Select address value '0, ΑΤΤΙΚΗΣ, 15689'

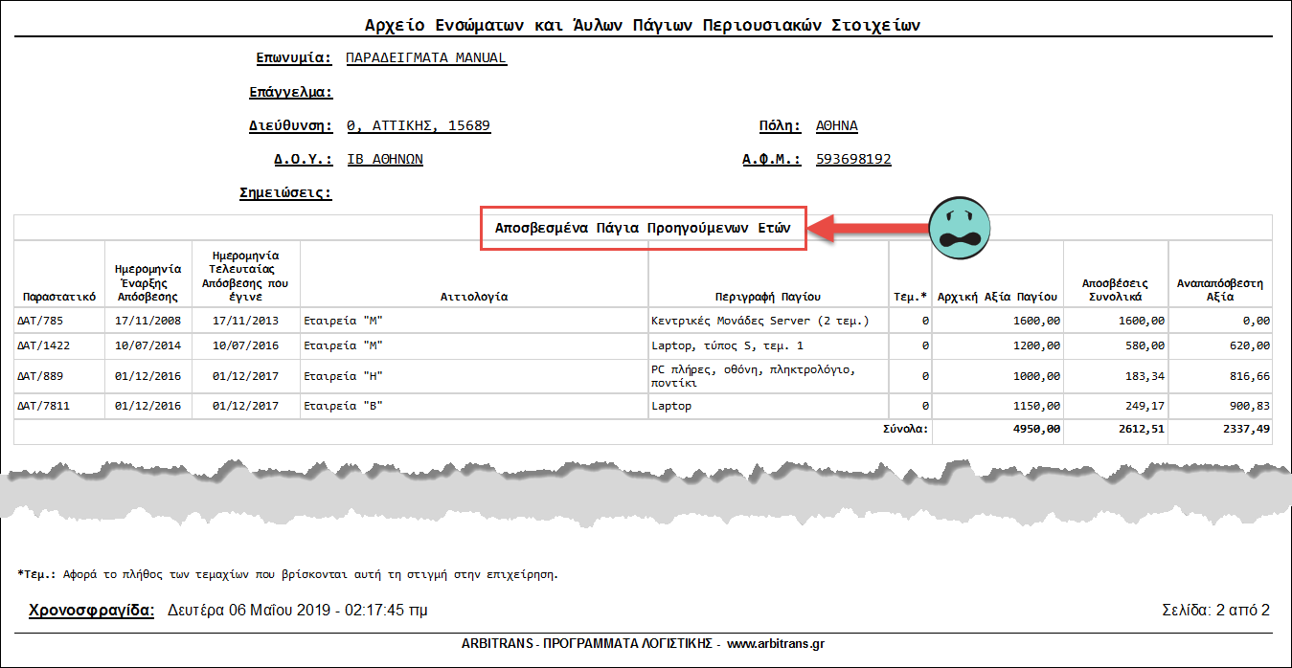(419, 125)
